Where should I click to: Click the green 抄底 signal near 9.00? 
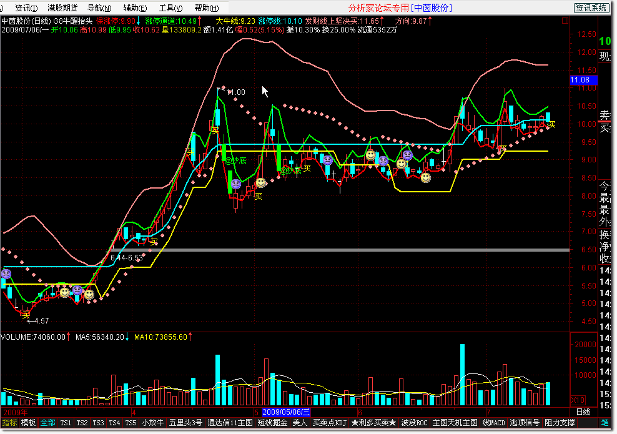click(235, 160)
